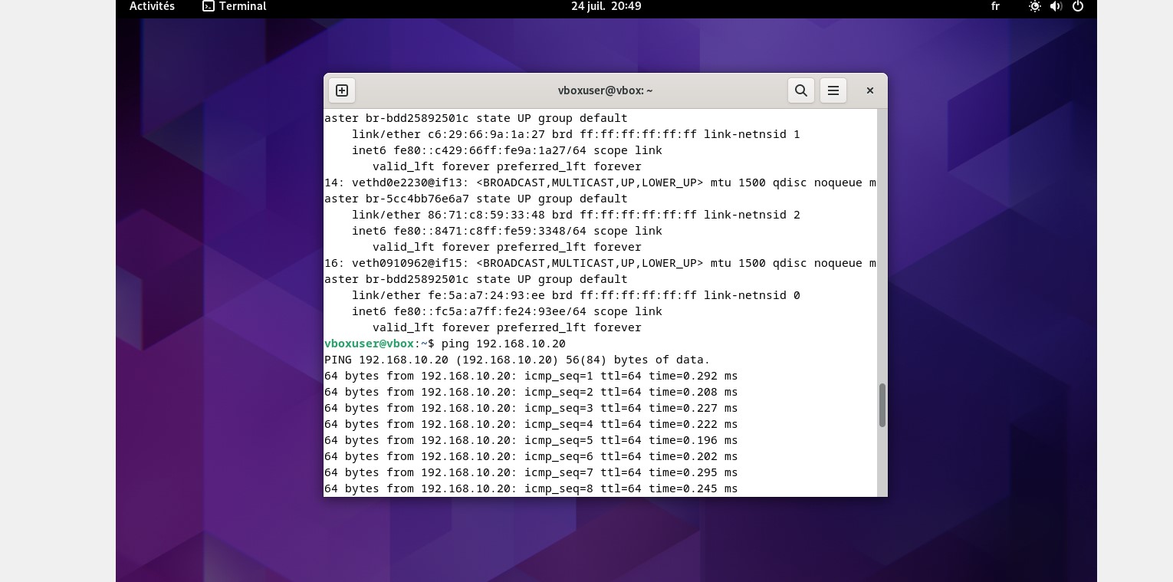1173x582 pixels.
Task: Open a new terminal tab
Action: coord(342,90)
